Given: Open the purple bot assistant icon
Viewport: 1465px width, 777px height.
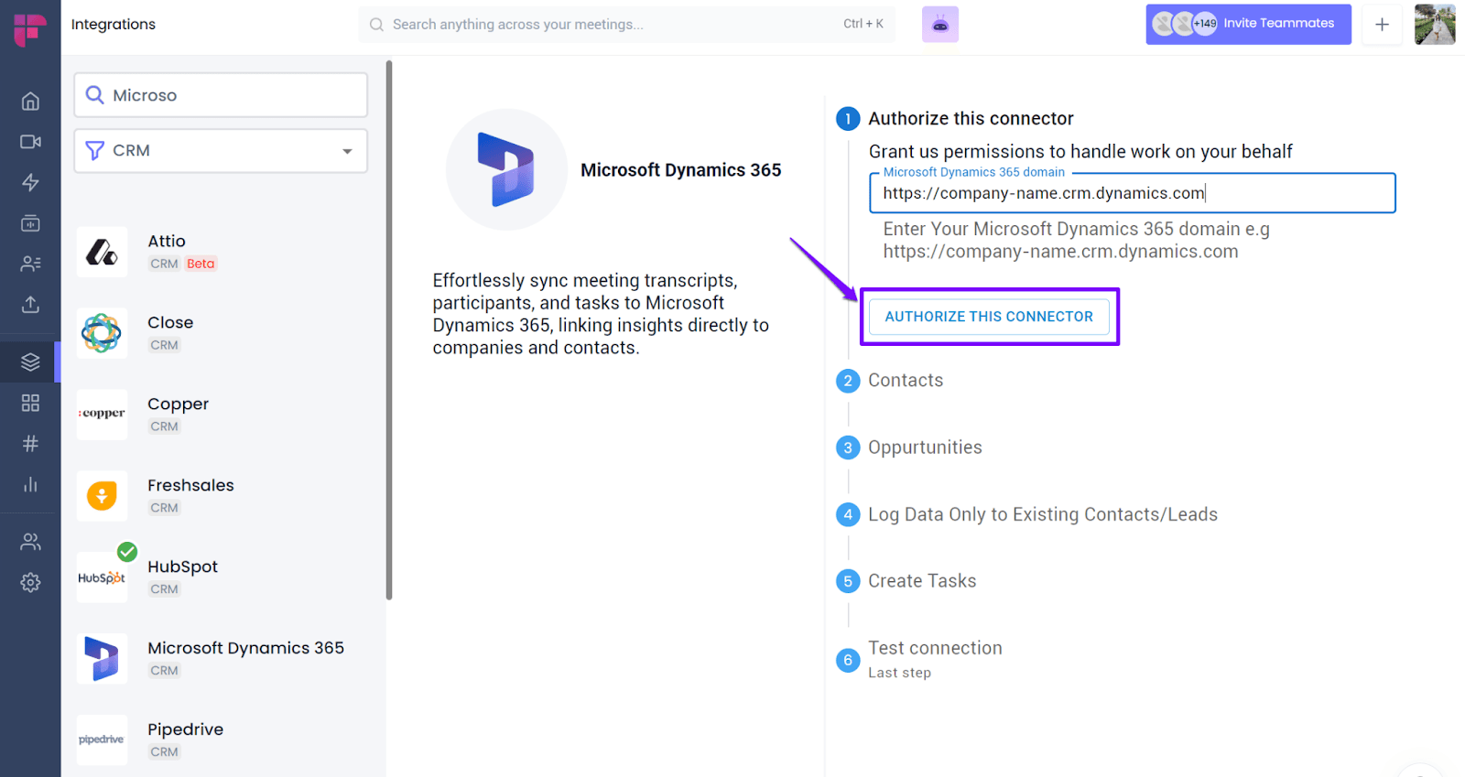Looking at the screenshot, I should [940, 25].
